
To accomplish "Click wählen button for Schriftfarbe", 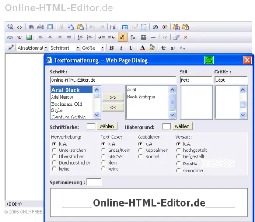I will tap(107, 126).
